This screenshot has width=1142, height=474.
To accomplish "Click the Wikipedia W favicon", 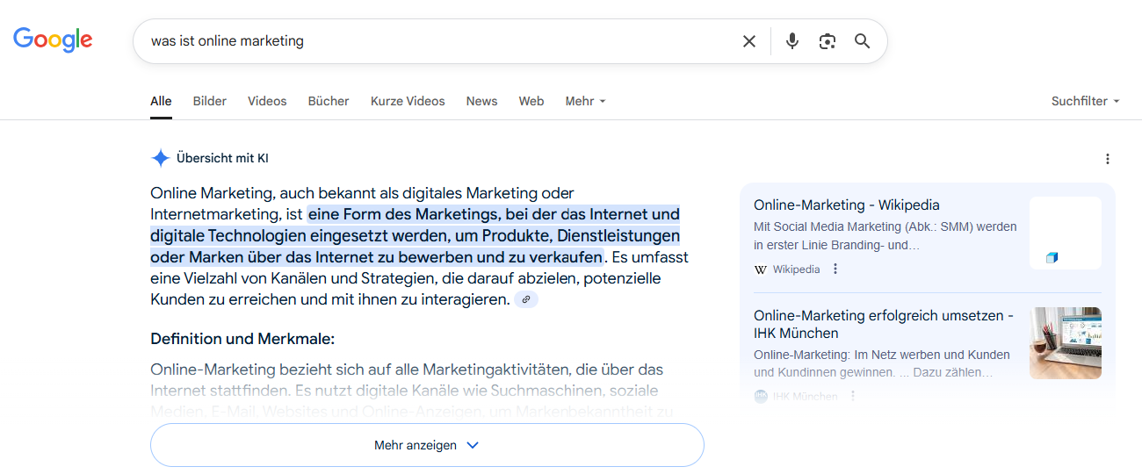I will (761, 269).
